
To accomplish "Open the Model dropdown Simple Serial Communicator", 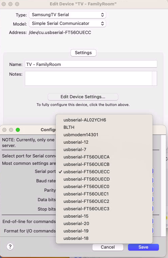I will point(68,24).
